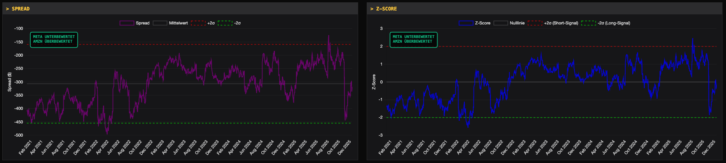
Task: Click the 0 tick on Z-Score axis
Action: click(381, 82)
